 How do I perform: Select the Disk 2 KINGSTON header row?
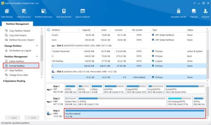click(129, 46)
